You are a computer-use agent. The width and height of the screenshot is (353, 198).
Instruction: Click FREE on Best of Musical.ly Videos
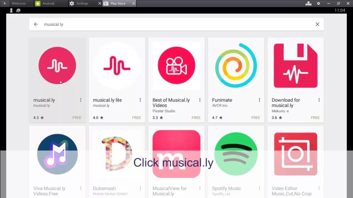coord(196,117)
